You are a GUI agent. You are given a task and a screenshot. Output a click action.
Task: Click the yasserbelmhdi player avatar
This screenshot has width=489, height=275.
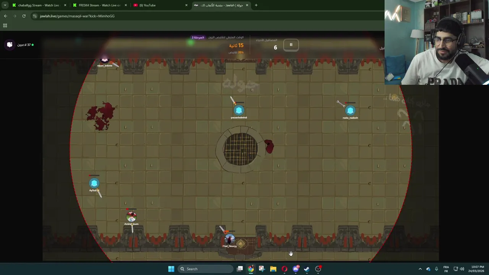pyautogui.click(x=239, y=110)
